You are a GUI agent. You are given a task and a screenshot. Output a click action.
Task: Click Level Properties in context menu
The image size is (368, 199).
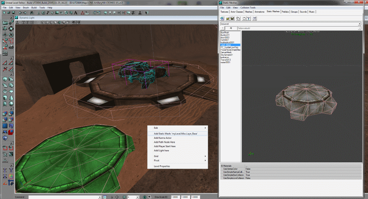162,166
